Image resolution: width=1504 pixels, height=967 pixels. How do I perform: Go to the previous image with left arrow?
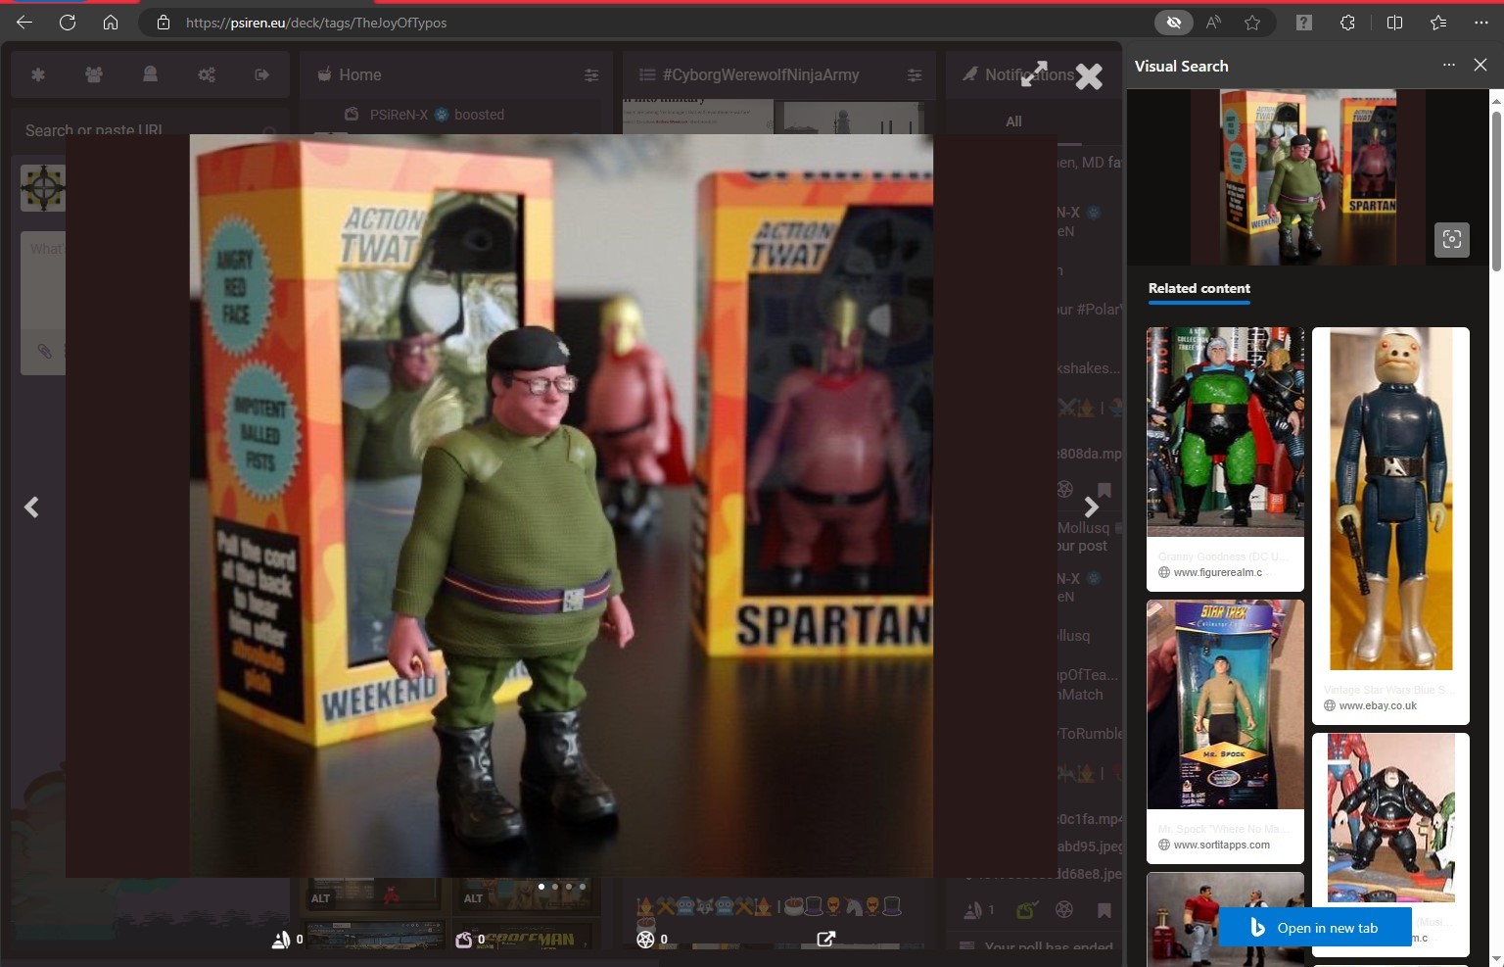(31, 507)
